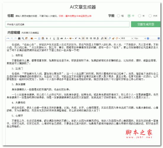The width and height of the screenshot is (163, 148).
Task: Click the heading "1、有财运"
Action: point(17,55)
